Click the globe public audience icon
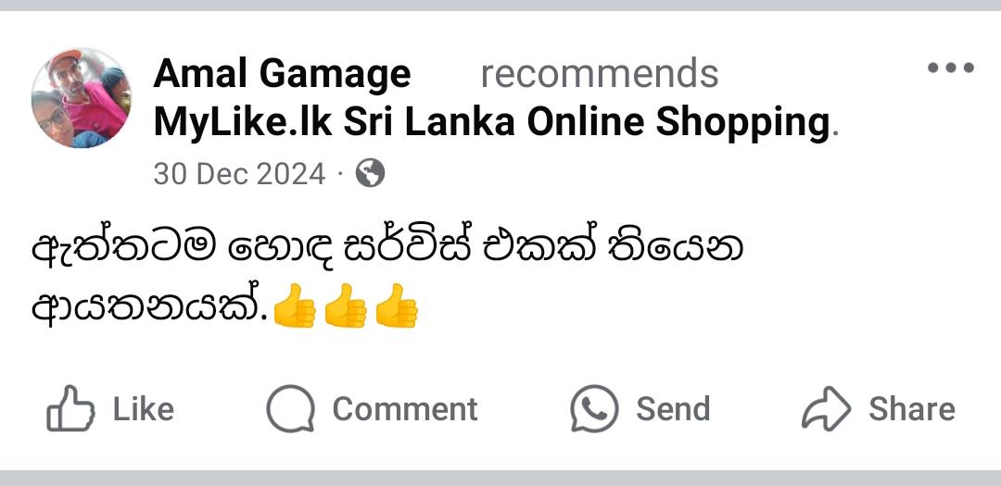1001x486 pixels. tap(370, 173)
